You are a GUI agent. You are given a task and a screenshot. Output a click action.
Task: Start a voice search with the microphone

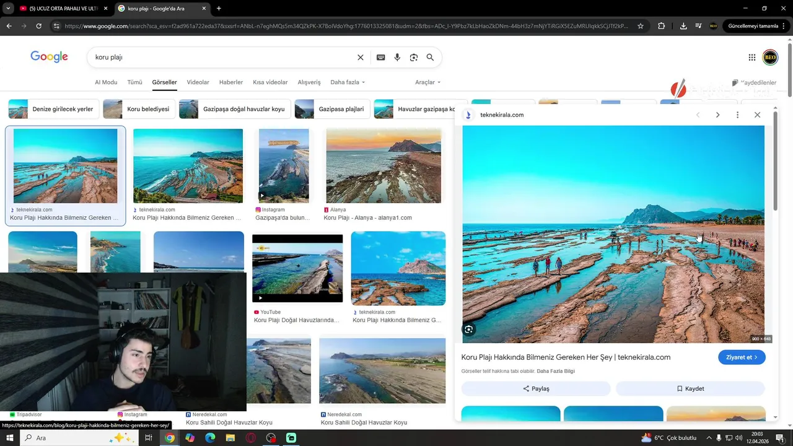coord(397,57)
